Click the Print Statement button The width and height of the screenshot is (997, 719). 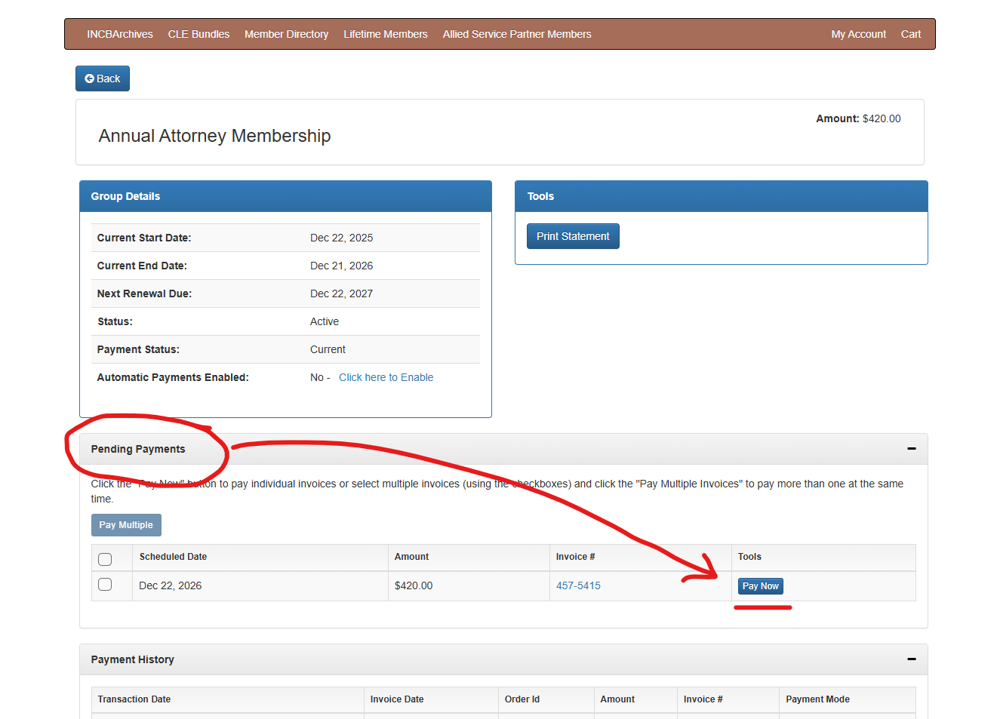pos(573,236)
